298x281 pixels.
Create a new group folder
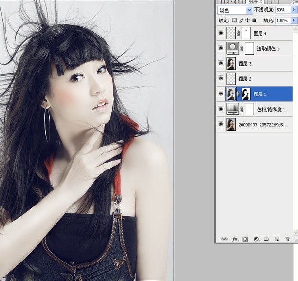(x=266, y=239)
